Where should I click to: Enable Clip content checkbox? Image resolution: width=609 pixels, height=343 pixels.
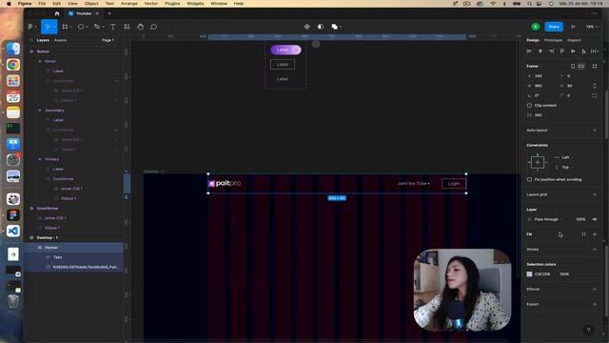click(x=529, y=106)
